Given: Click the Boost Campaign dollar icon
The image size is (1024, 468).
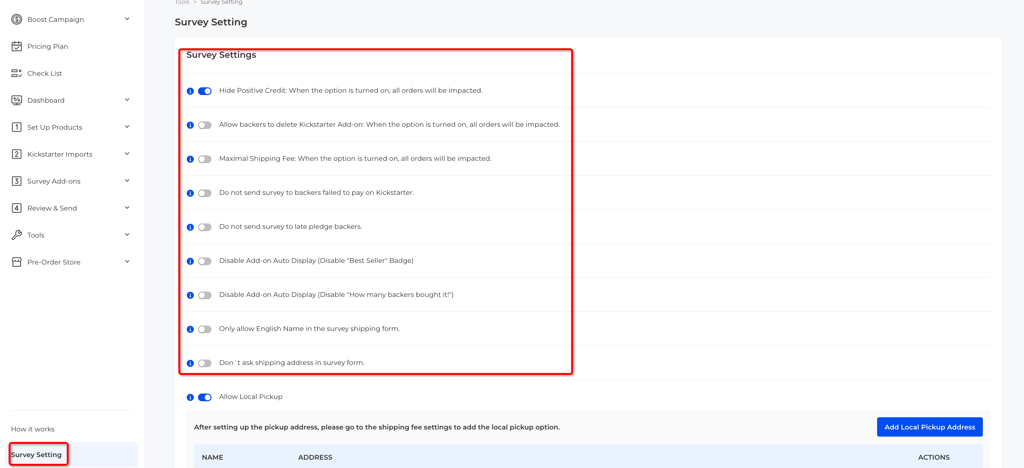Looking at the screenshot, I should pyautogui.click(x=17, y=19).
